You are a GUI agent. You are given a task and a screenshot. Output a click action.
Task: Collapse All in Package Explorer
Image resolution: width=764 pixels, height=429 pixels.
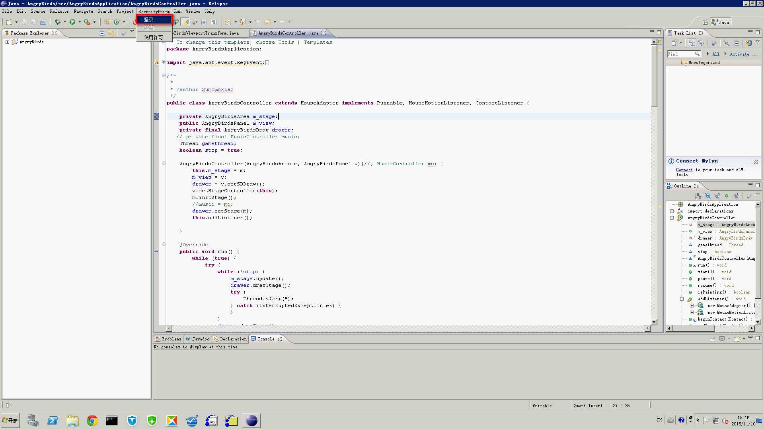click(x=102, y=33)
